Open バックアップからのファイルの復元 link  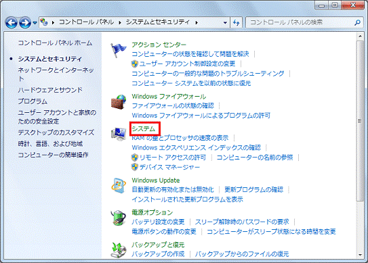(242, 254)
